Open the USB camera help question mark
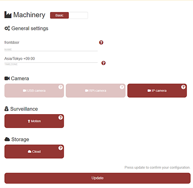 (x=60, y=87)
